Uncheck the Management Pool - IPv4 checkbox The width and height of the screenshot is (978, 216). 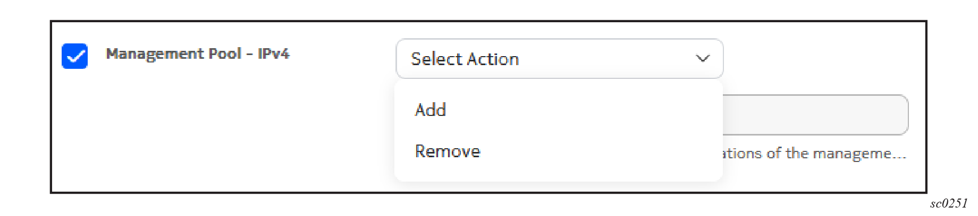(74, 56)
